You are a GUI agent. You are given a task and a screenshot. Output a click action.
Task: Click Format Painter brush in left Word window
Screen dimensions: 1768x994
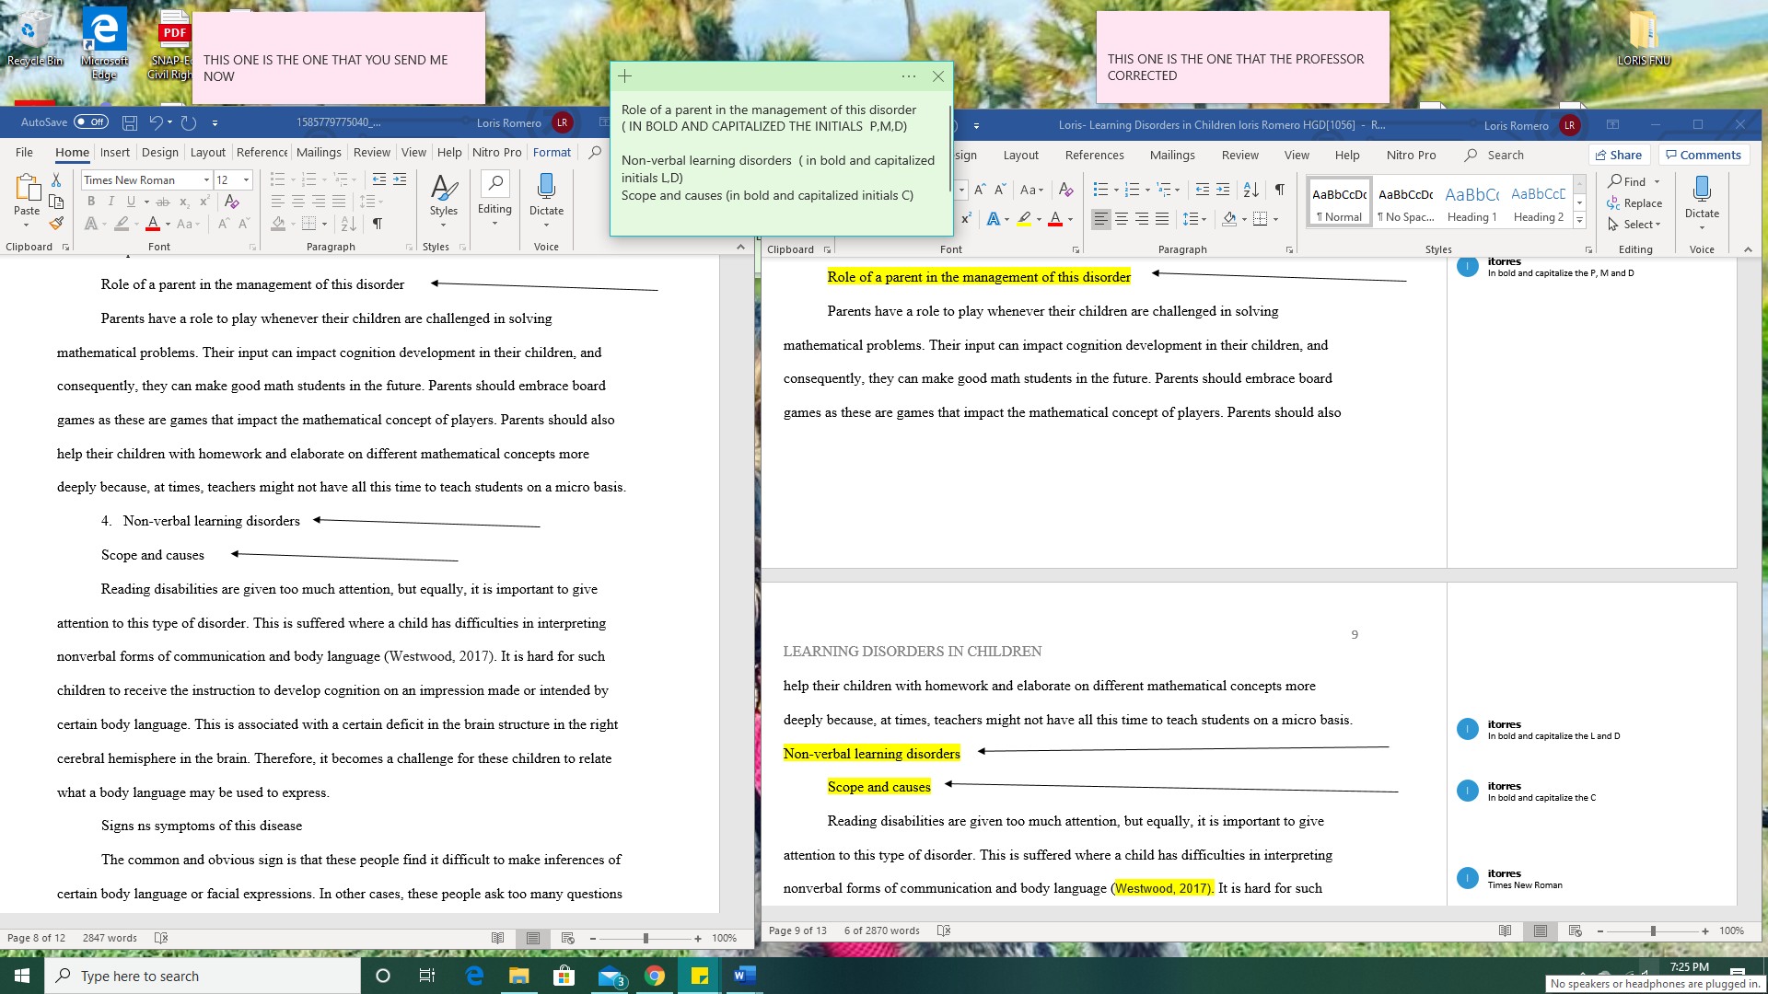pyautogui.click(x=56, y=223)
